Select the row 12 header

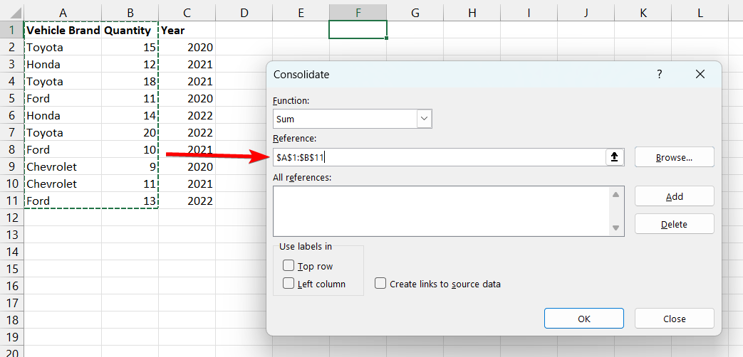pos(11,218)
